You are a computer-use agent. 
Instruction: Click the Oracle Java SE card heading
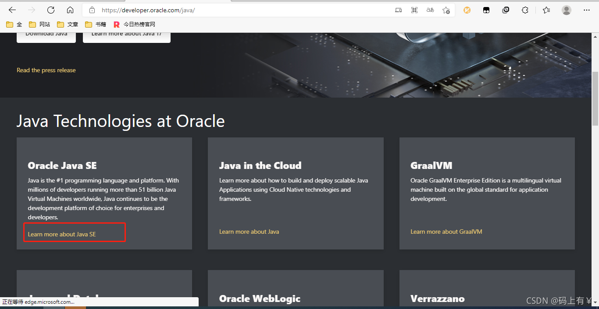tap(62, 165)
